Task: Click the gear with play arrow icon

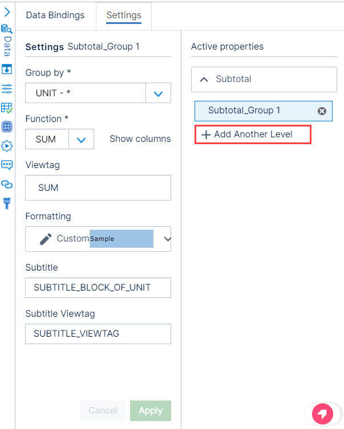Action: (7, 146)
